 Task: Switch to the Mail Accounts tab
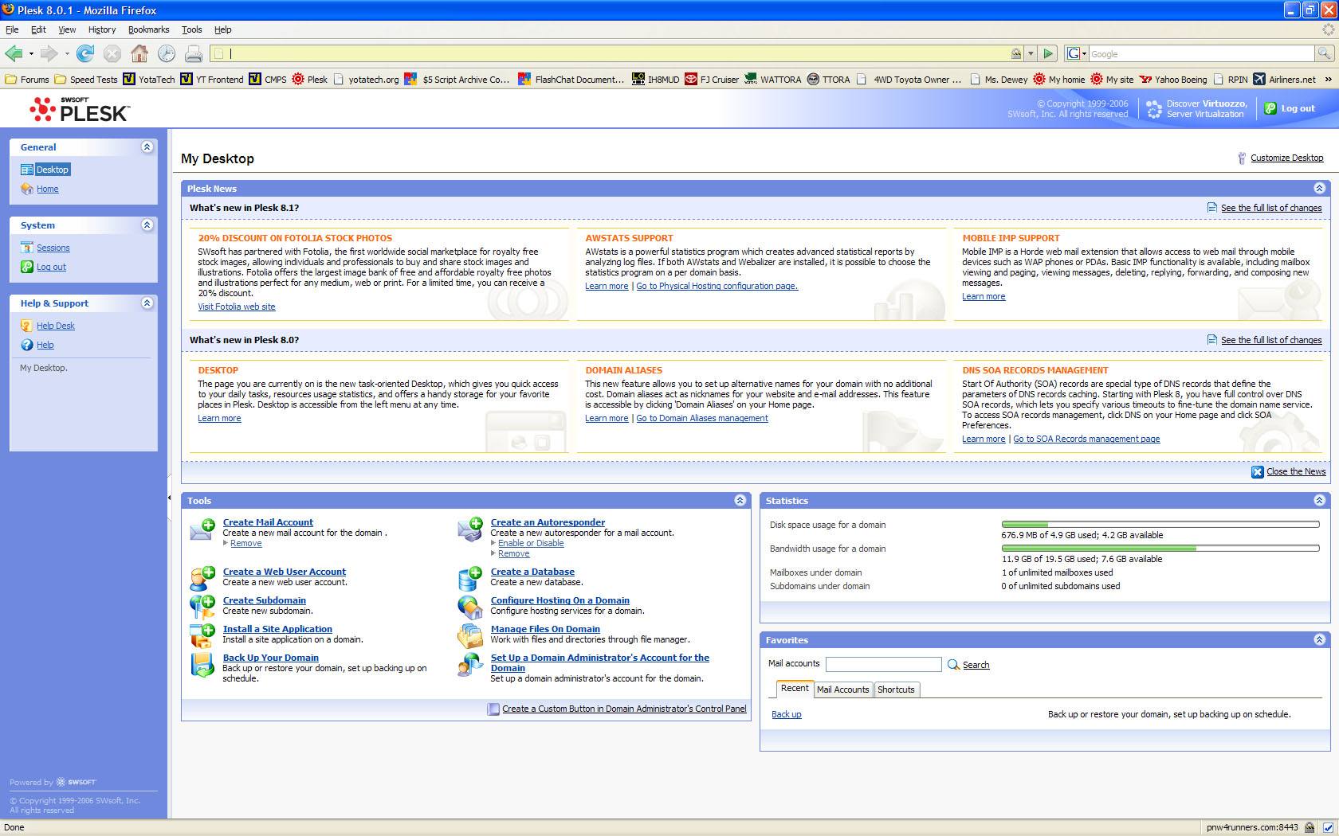click(842, 690)
